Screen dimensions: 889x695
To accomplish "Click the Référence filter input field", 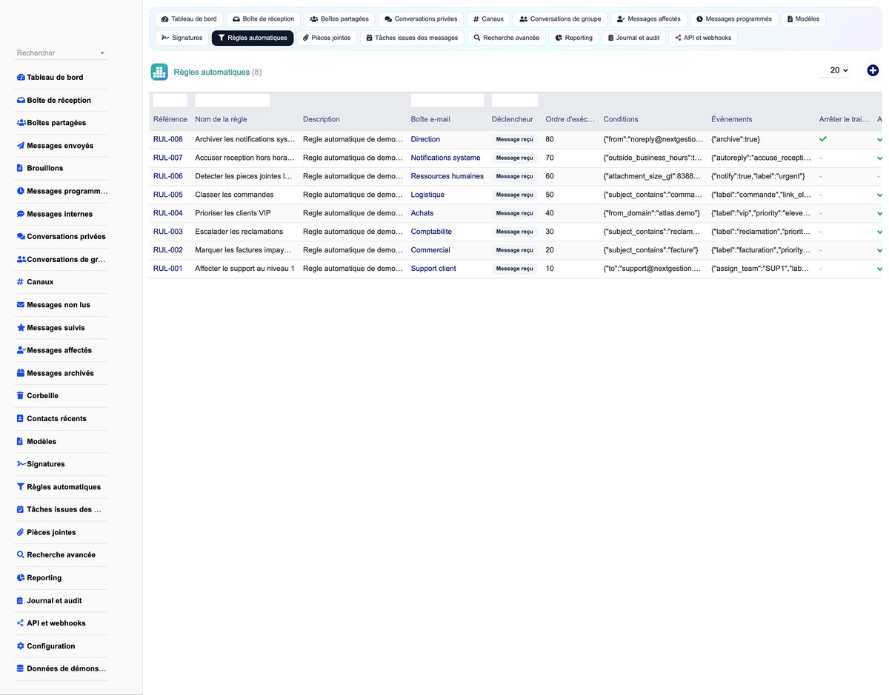I will point(170,101).
